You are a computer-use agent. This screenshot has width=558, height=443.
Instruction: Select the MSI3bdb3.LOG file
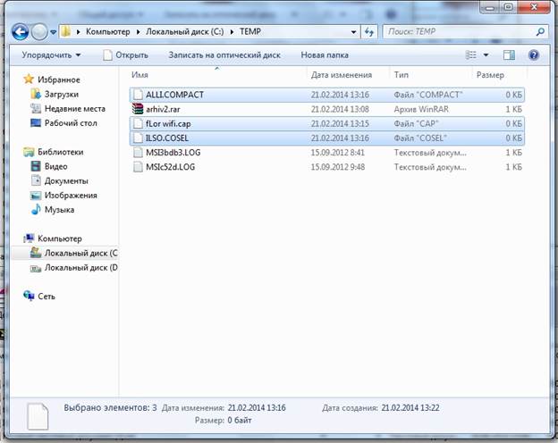[x=326, y=153]
